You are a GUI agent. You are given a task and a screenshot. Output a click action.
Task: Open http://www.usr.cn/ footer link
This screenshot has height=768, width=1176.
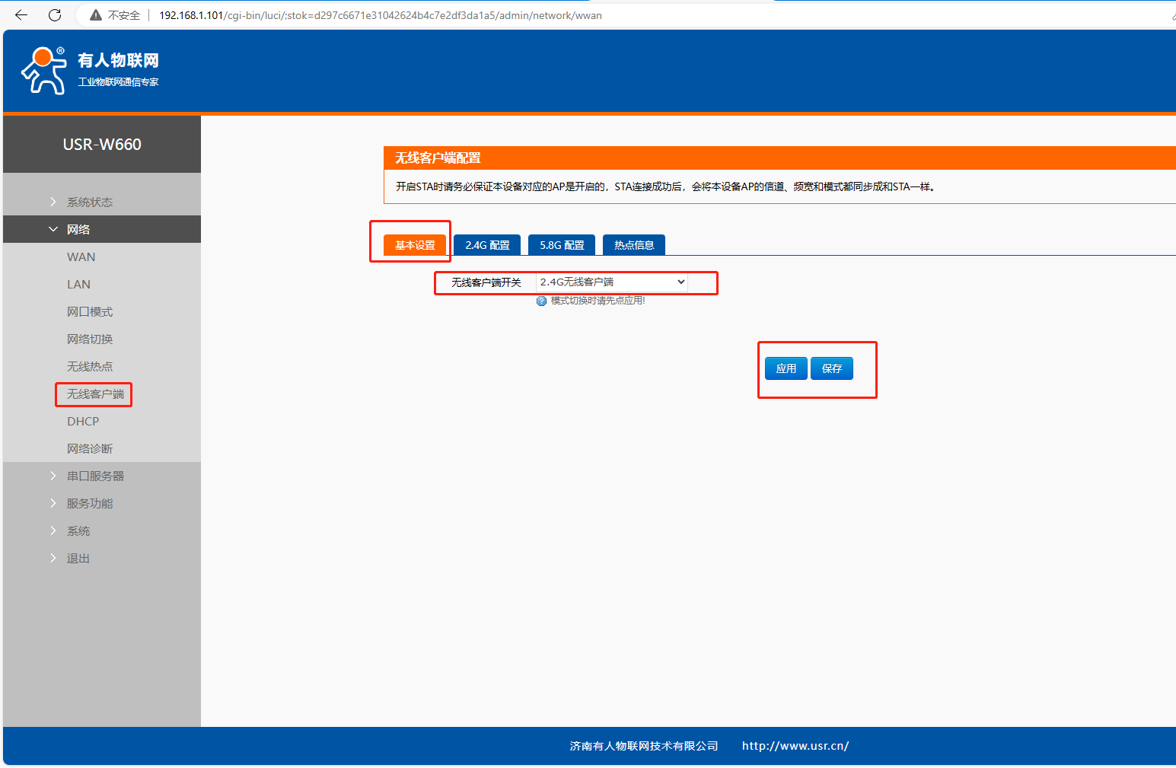pos(795,746)
